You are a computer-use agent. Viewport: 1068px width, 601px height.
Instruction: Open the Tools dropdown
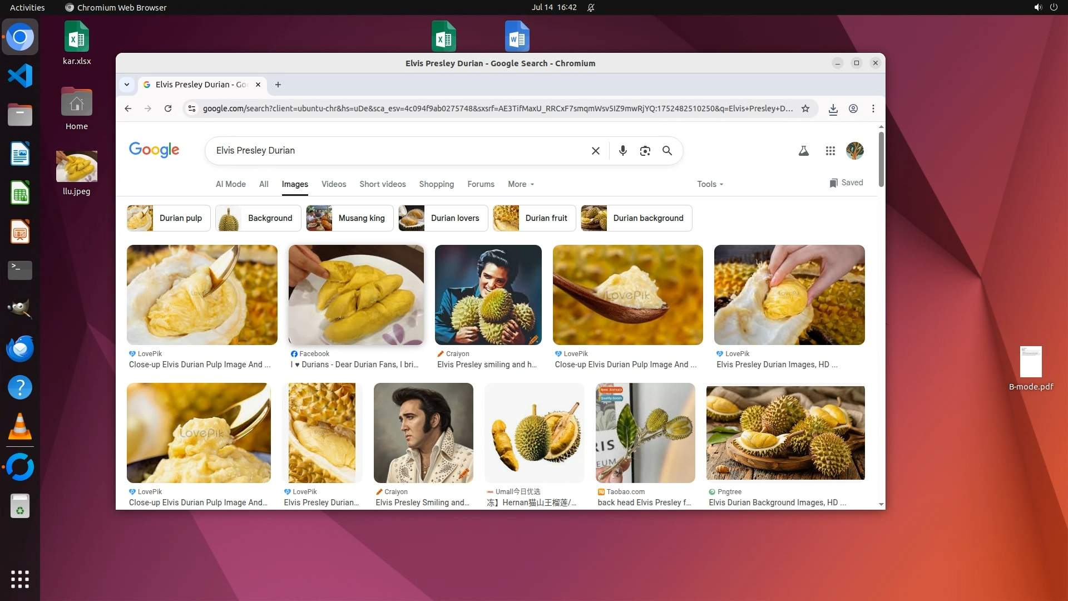pyautogui.click(x=710, y=184)
